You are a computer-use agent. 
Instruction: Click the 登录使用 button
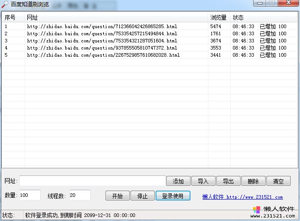point(173,196)
